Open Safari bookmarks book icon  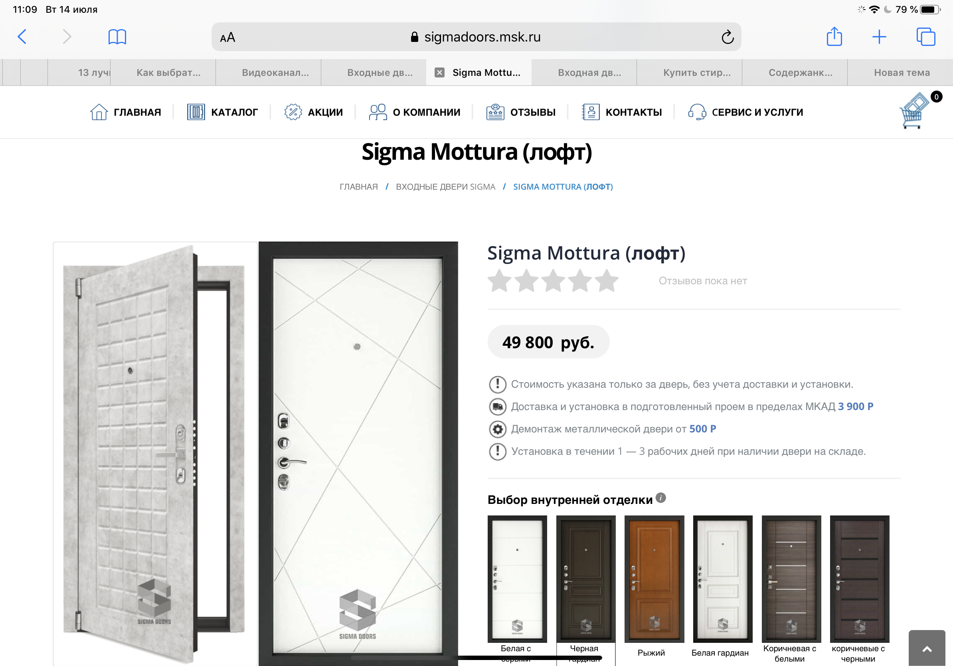pyautogui.click(x=117, y=37)
